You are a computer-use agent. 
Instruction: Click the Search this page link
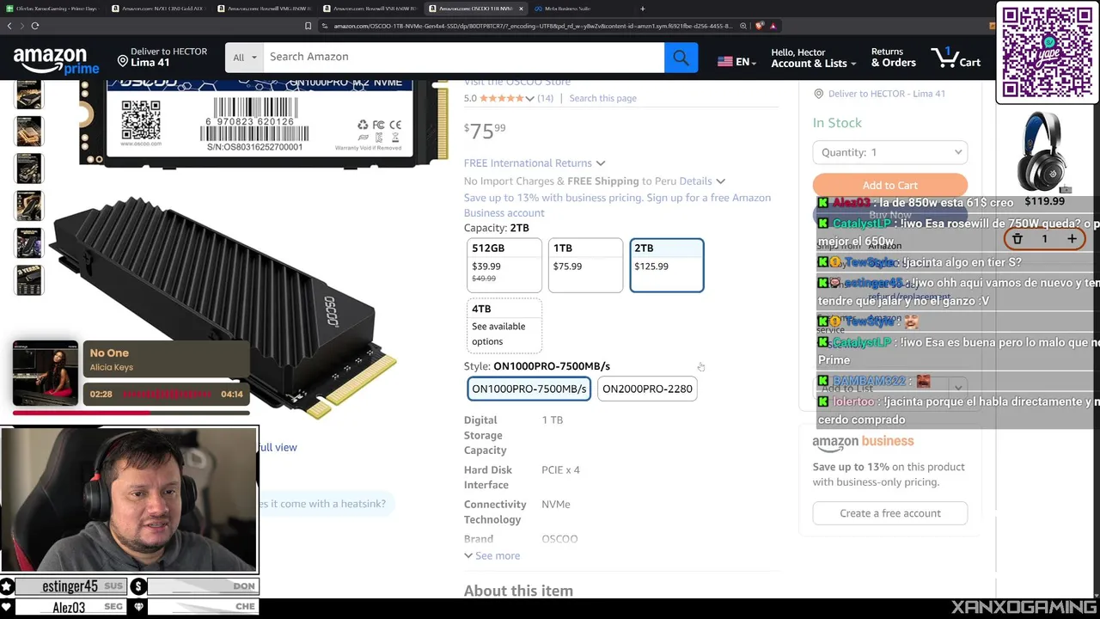[x=602, y=98]
